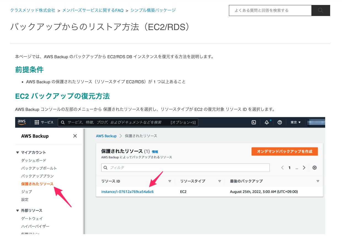
Task: Click the 前提条件 heading
Action: point(29,69)
